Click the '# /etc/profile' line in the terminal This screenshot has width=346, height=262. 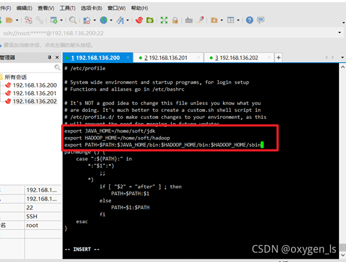click(x=85, y=68)
